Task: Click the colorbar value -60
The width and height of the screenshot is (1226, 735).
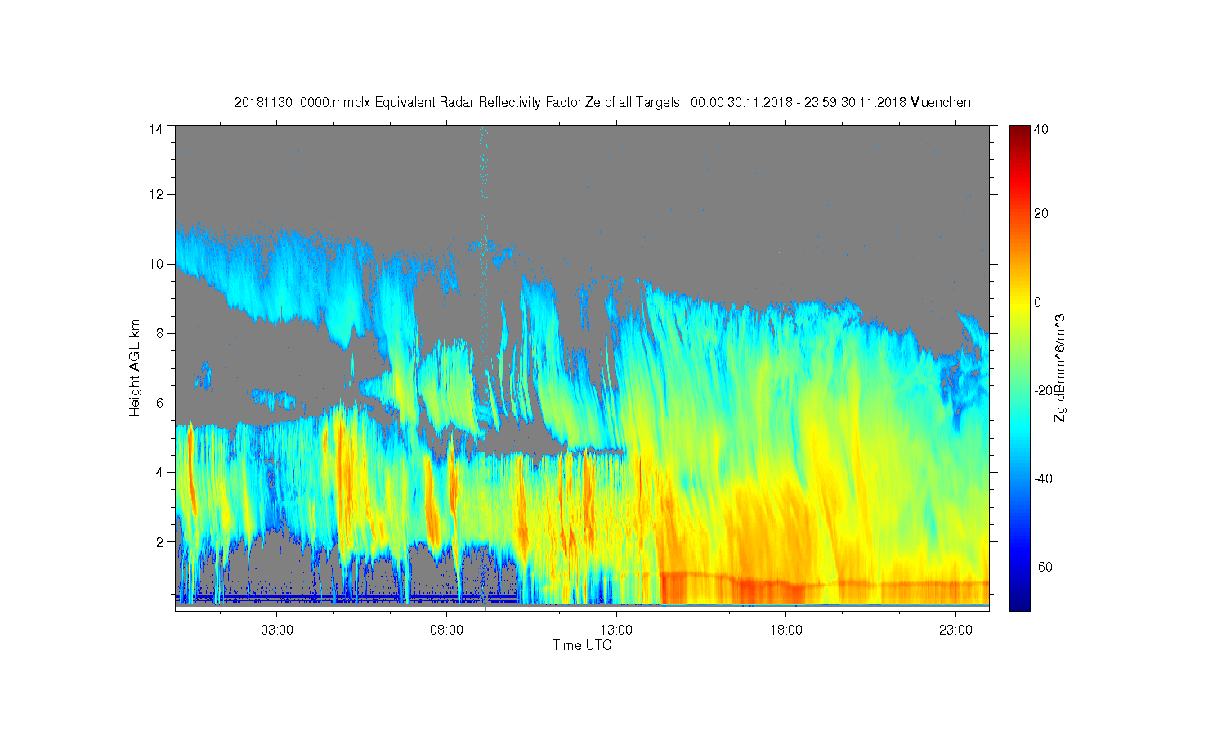Action: [1041, 567]
